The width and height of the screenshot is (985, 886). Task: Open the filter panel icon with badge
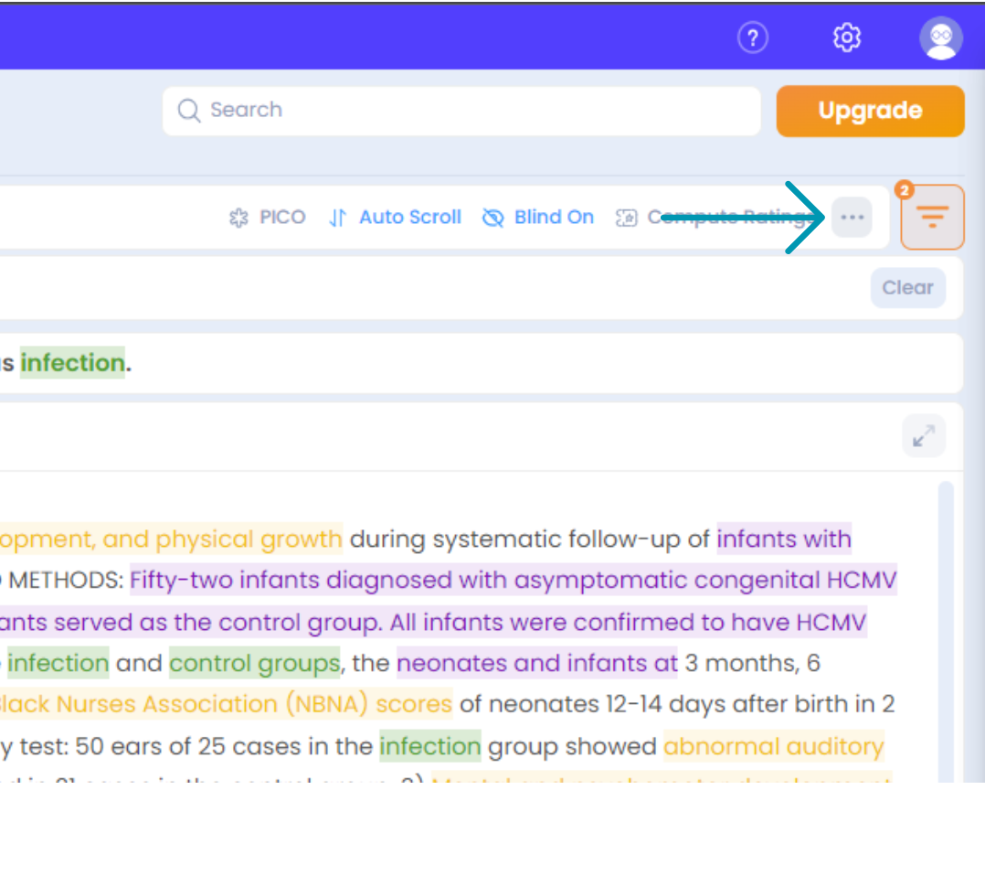pos(932,217)
